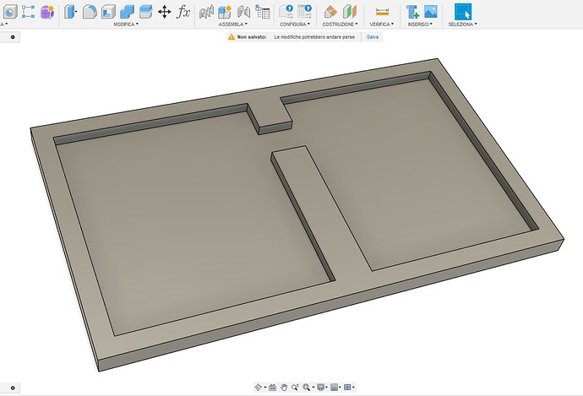This screenshot has width=583, height=396.
Task: Select the Offset Plane construction tool
Action: pyautogui.click(x=330, y=12)
